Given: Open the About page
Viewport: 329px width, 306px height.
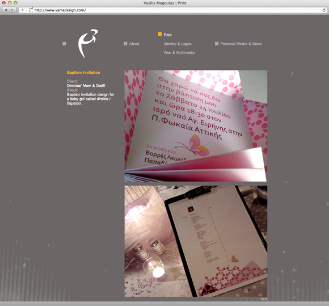Looking at the screenshot, I should coord(134,44).
